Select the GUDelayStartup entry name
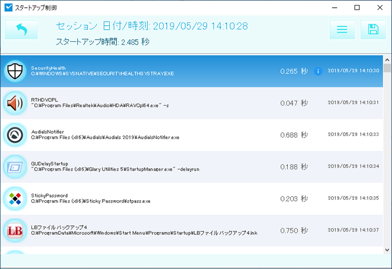The image size is (392, 269). point(49,164)
